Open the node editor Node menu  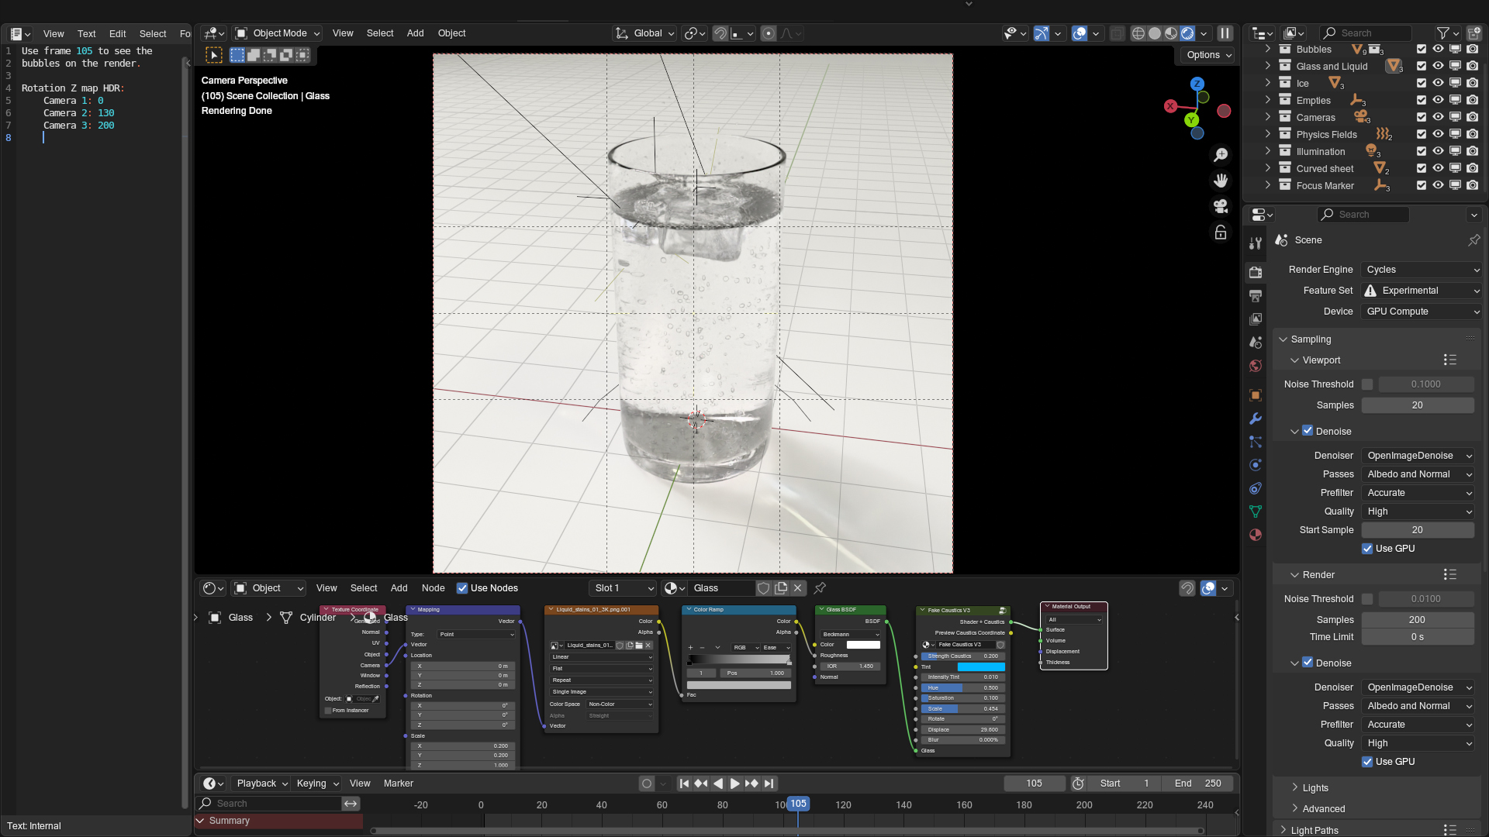click(433, 588)
